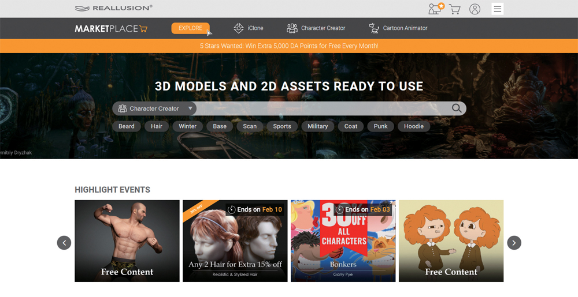This screenshot has height=297, width=578.
Task: Click the search text field
Action: coord(322,108)
